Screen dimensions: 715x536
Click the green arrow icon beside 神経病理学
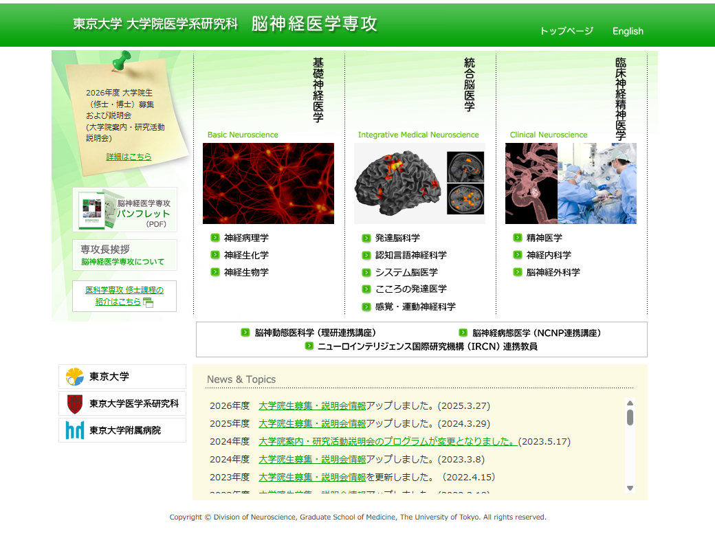click(x=215, y=238)
